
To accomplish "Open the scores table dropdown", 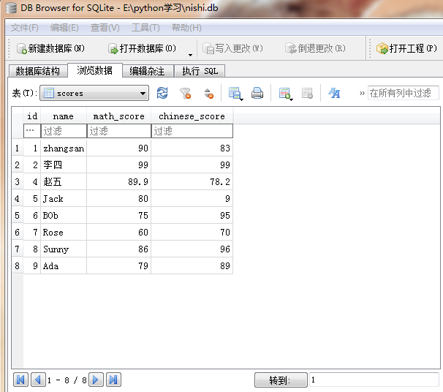I will (94, 93).
